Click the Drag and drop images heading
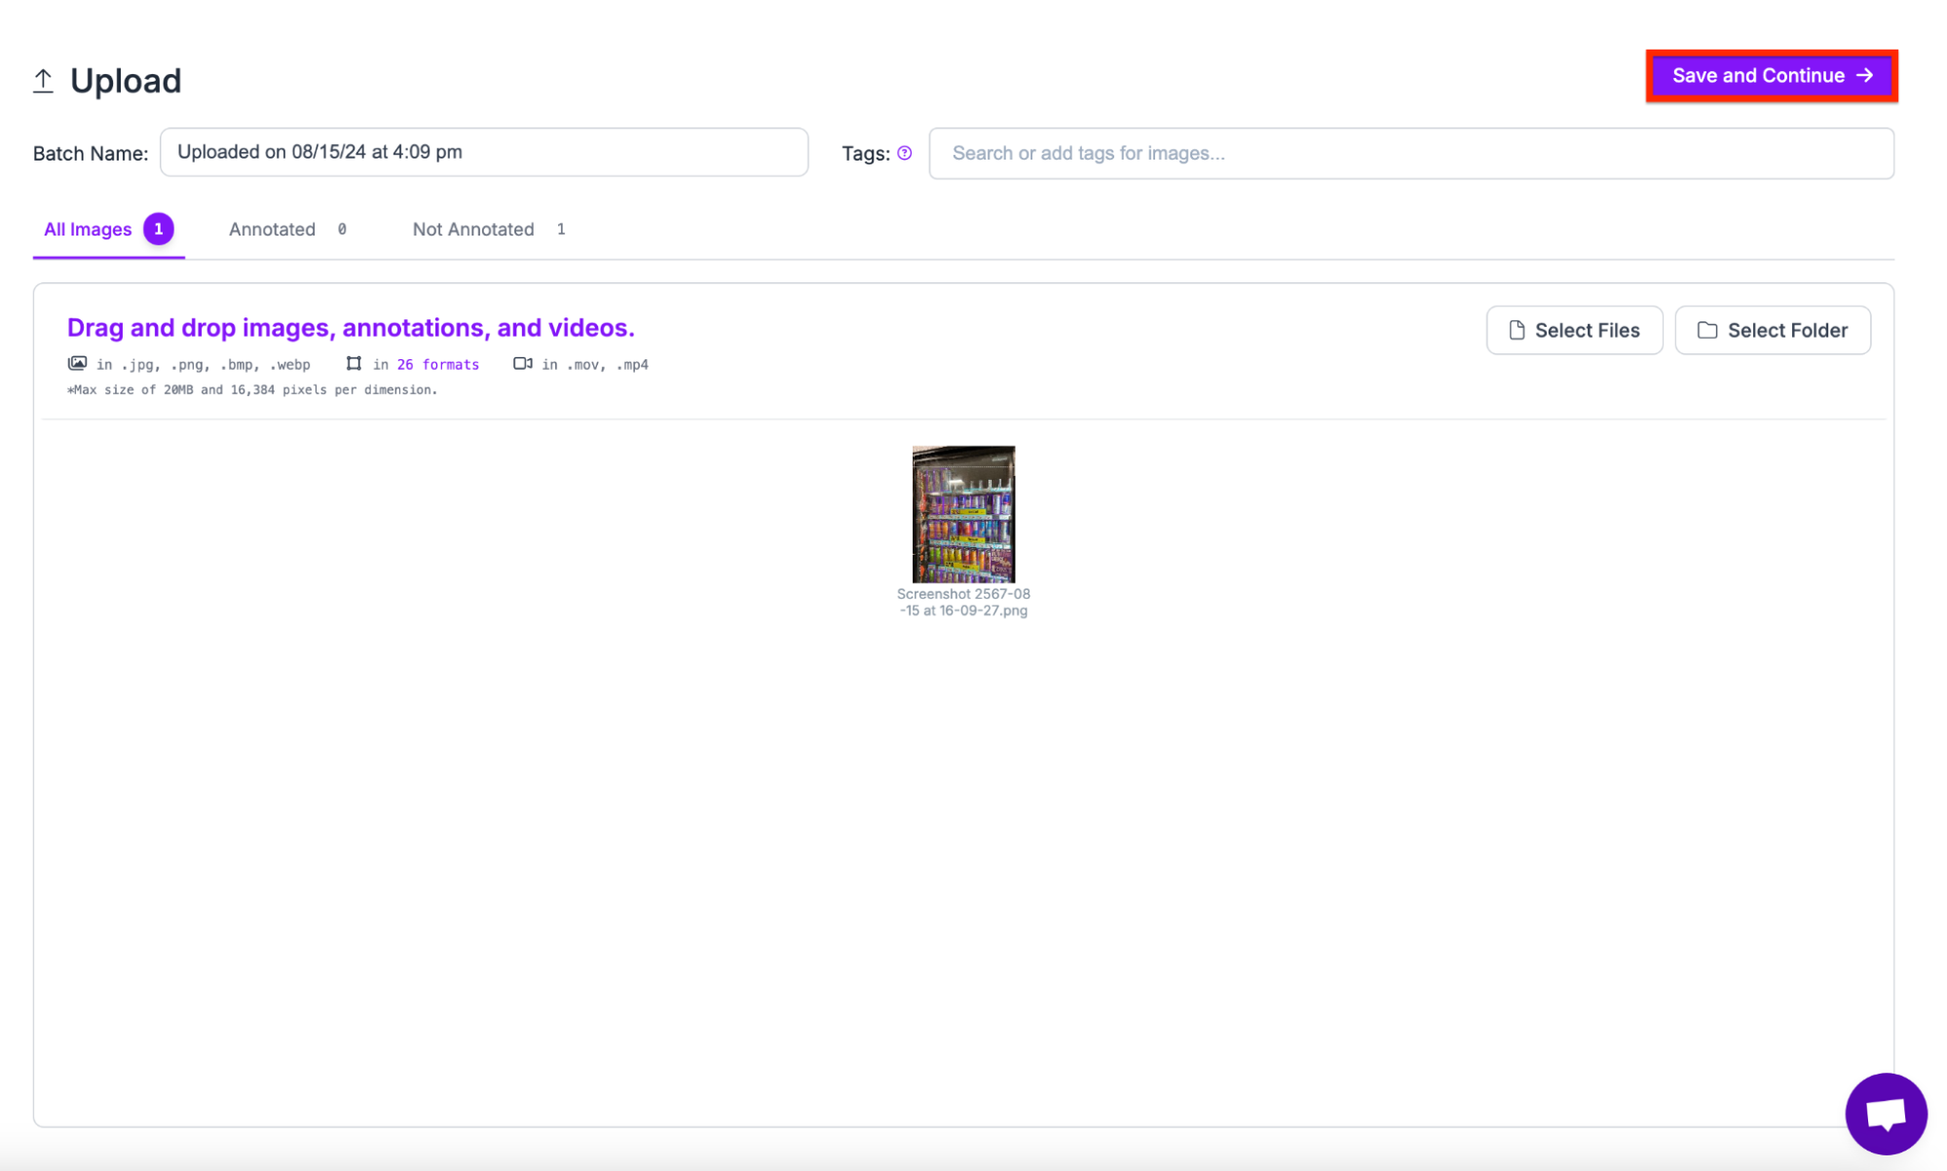Viewport: 1947px width, 1171px height. coord(351,328)
